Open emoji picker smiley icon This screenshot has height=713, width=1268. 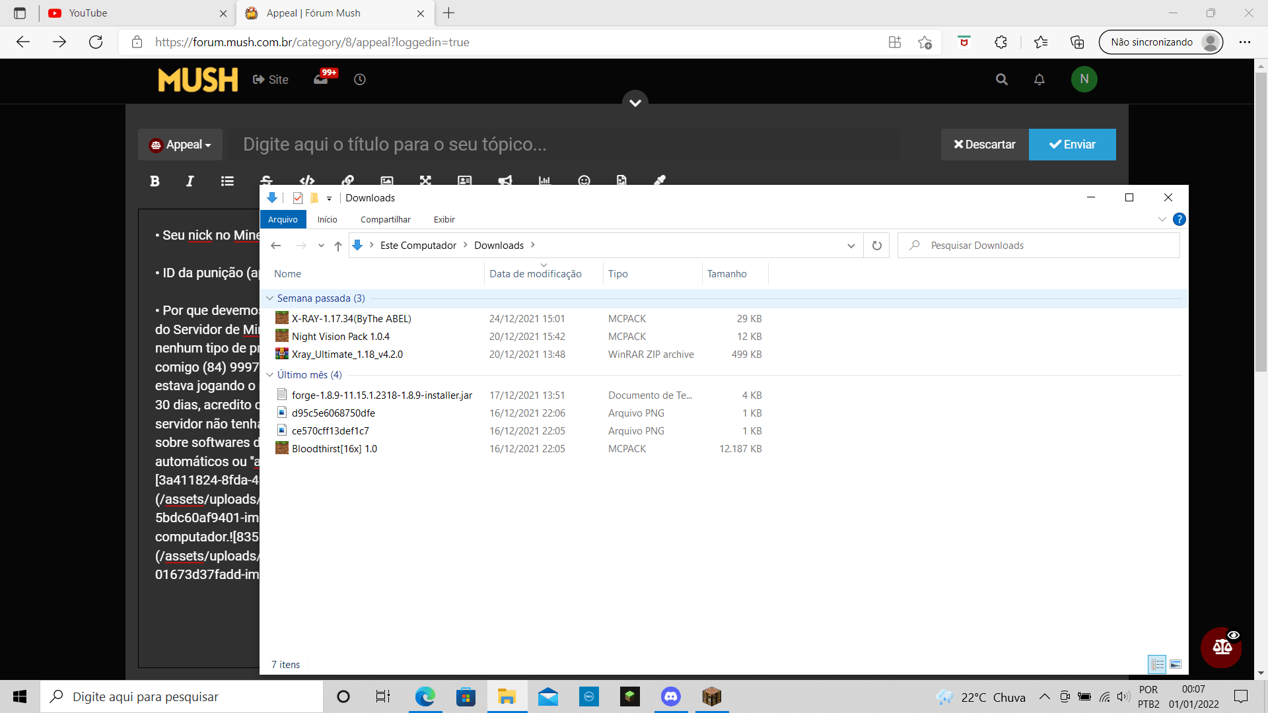point(584,180)
